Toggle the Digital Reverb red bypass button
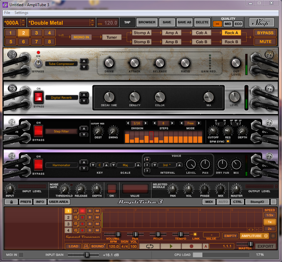 (39, 97)
